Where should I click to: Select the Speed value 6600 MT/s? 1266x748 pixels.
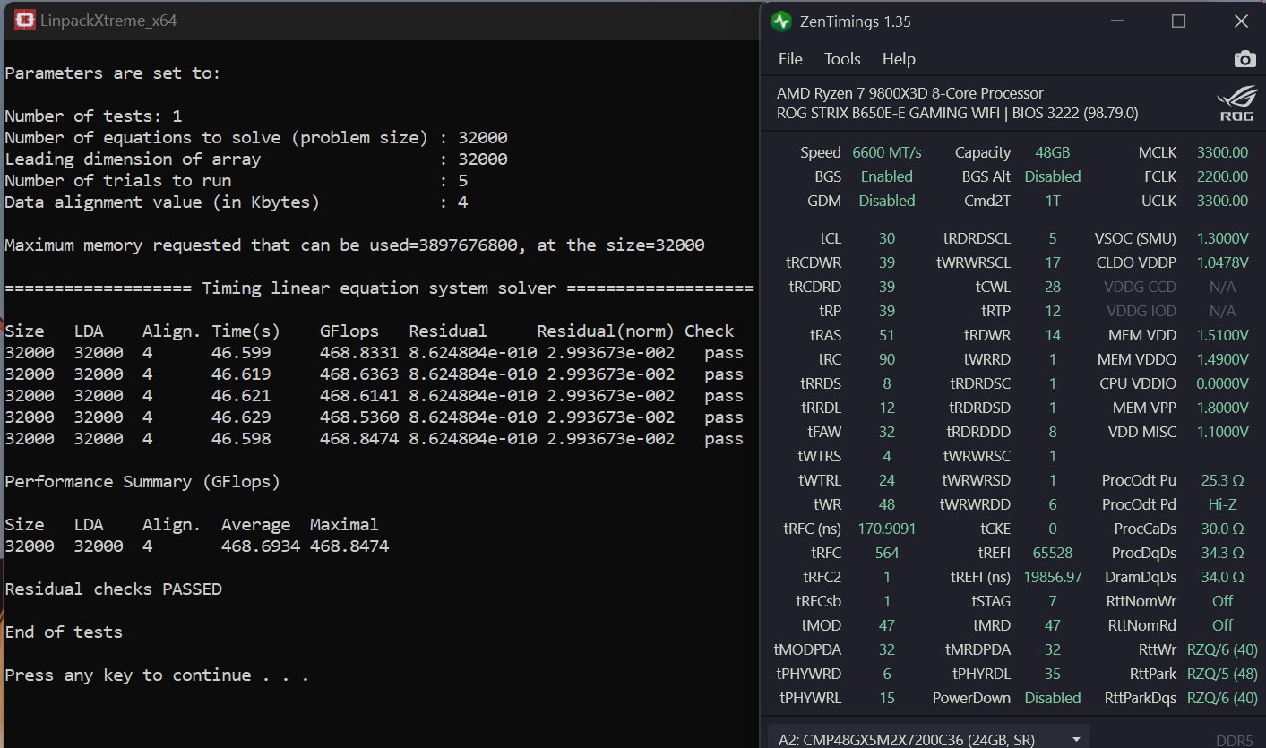(887, 152)
